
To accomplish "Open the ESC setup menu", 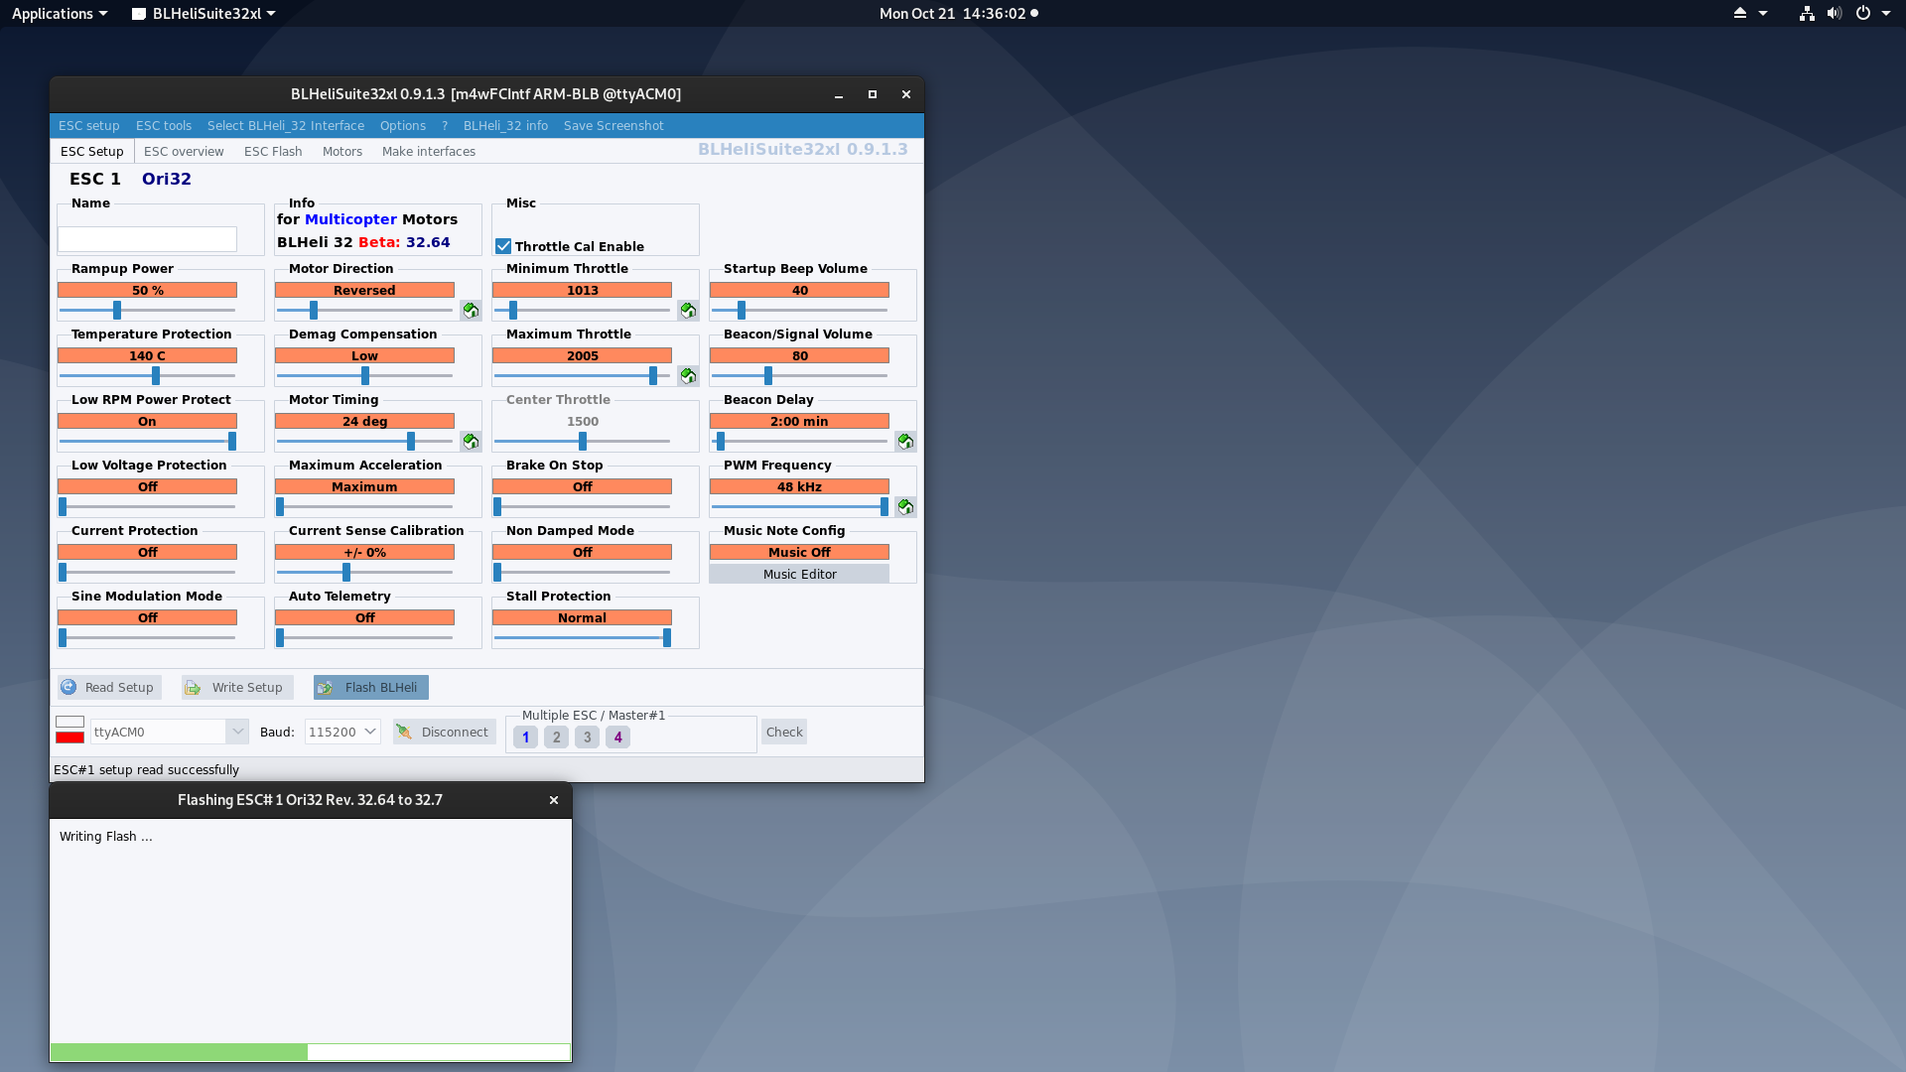I will 89,126.
